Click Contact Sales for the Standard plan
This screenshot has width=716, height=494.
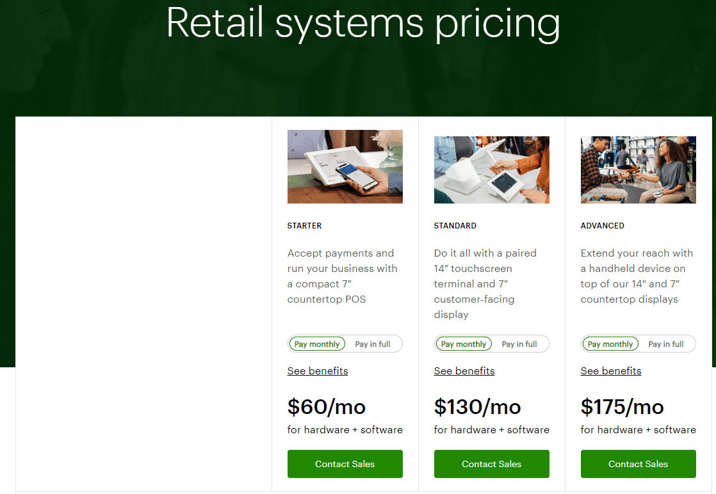pos(491,464)
